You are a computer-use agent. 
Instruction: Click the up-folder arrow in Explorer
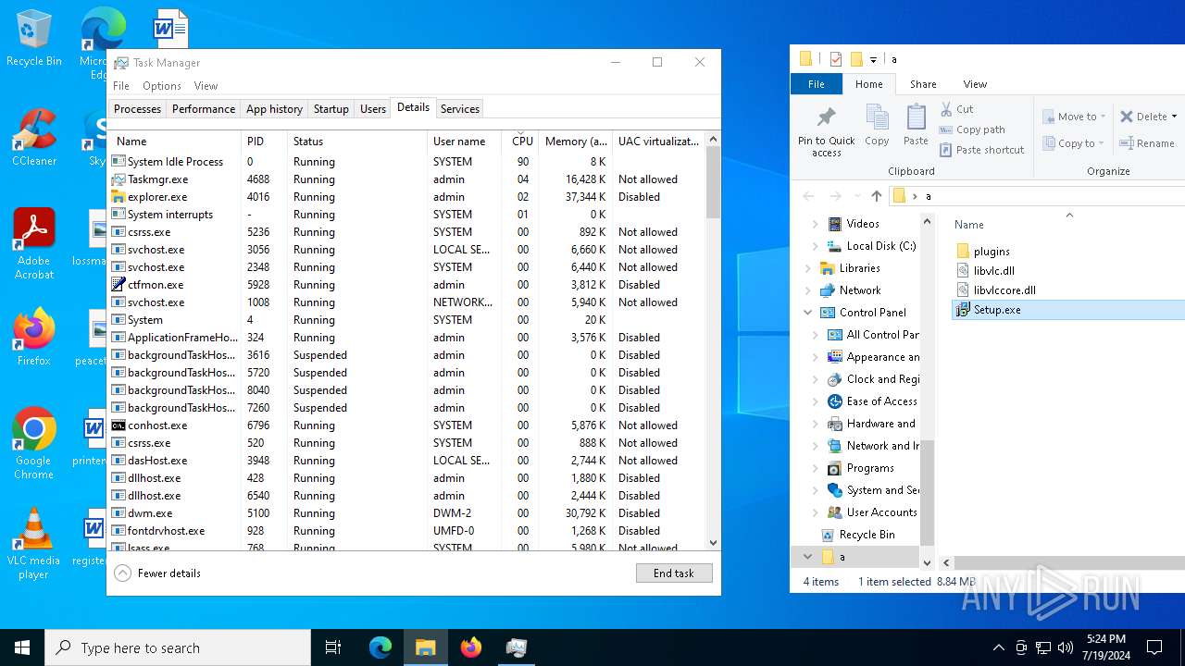point(877,196)
